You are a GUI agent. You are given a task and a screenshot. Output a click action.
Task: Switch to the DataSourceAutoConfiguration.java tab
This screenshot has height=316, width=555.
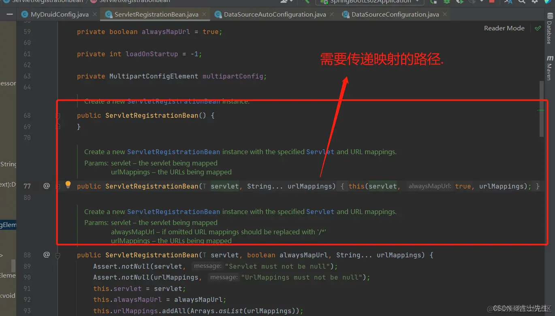click(275, 15)
